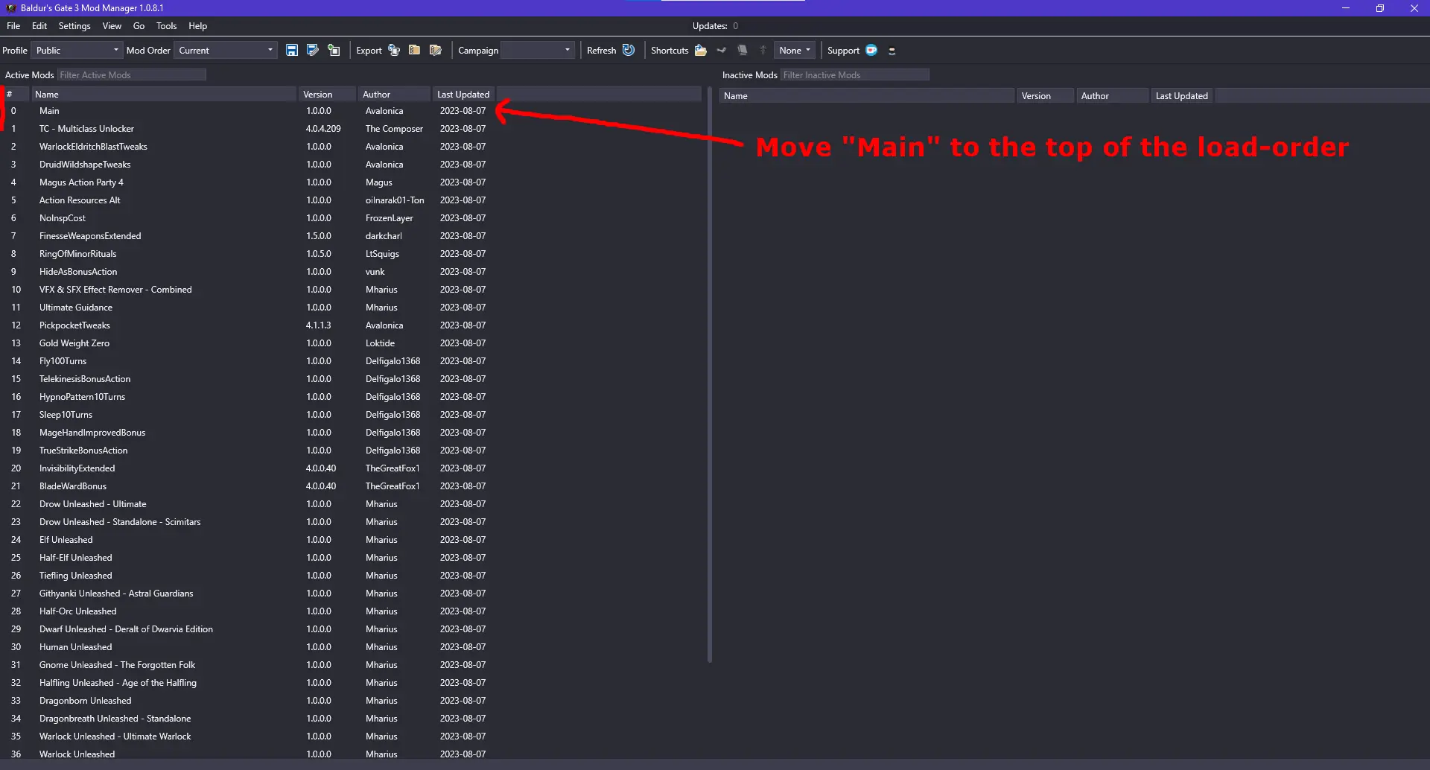
Task: Select FinesseWeaponsExtended mod
Action: pyautogui.click(x=350, y=236)
